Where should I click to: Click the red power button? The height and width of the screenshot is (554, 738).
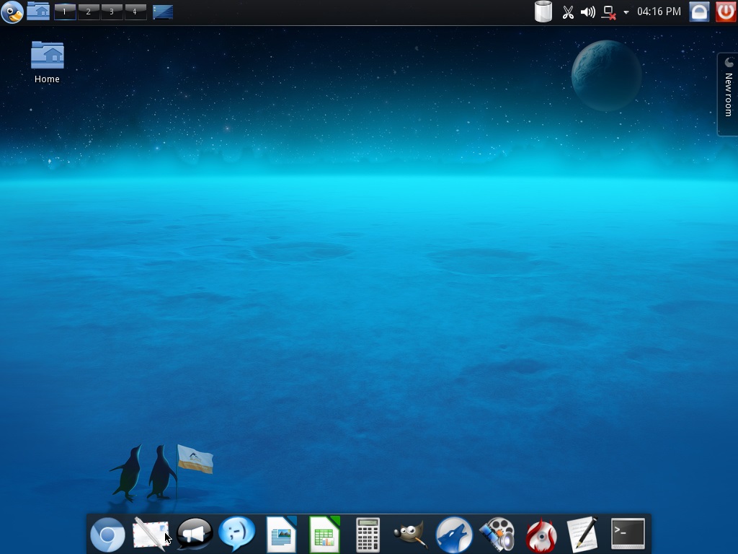point(726,12)
